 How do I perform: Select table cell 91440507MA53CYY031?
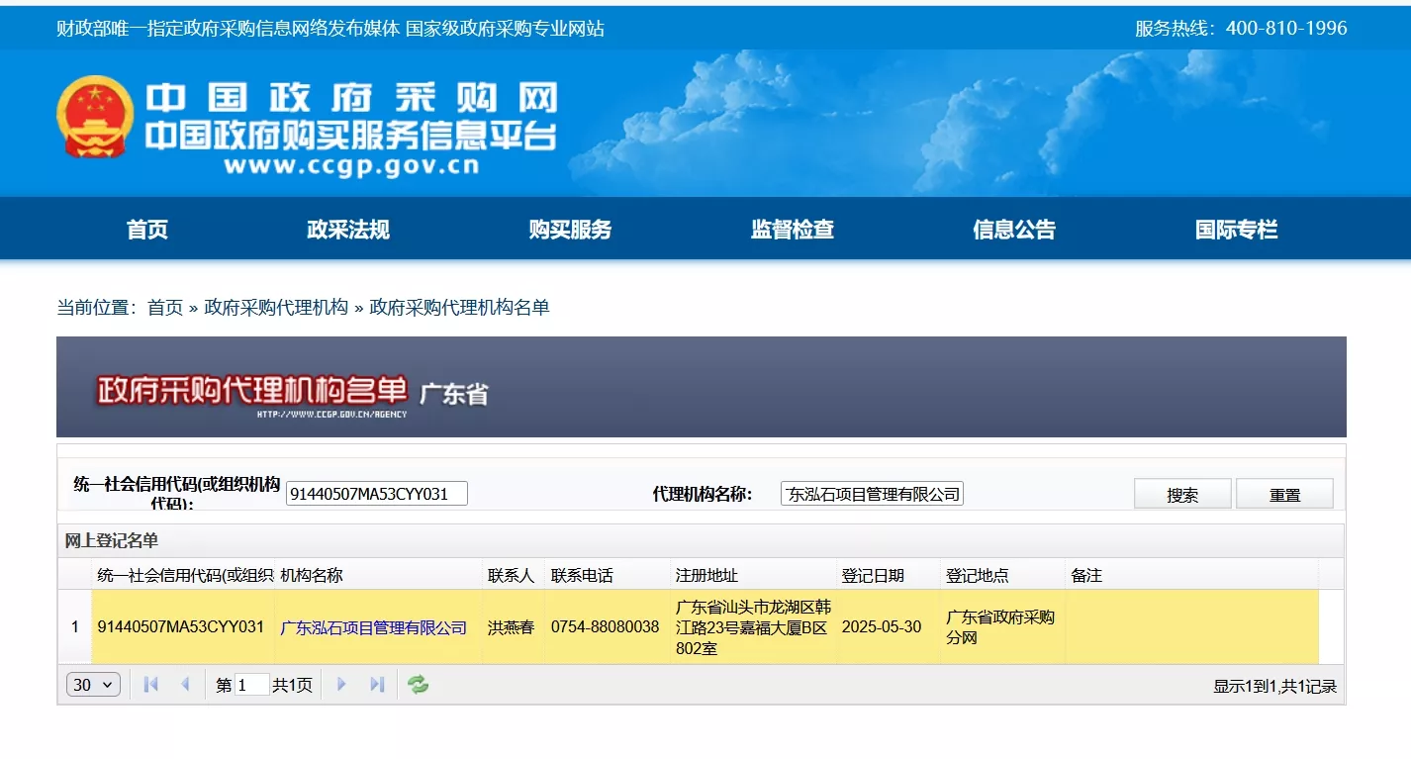tap(181, 627)
